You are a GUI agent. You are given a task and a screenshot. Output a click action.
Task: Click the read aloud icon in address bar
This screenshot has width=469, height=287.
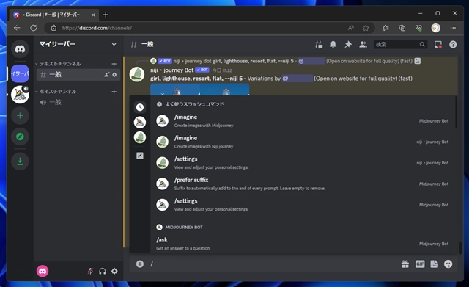351,28
